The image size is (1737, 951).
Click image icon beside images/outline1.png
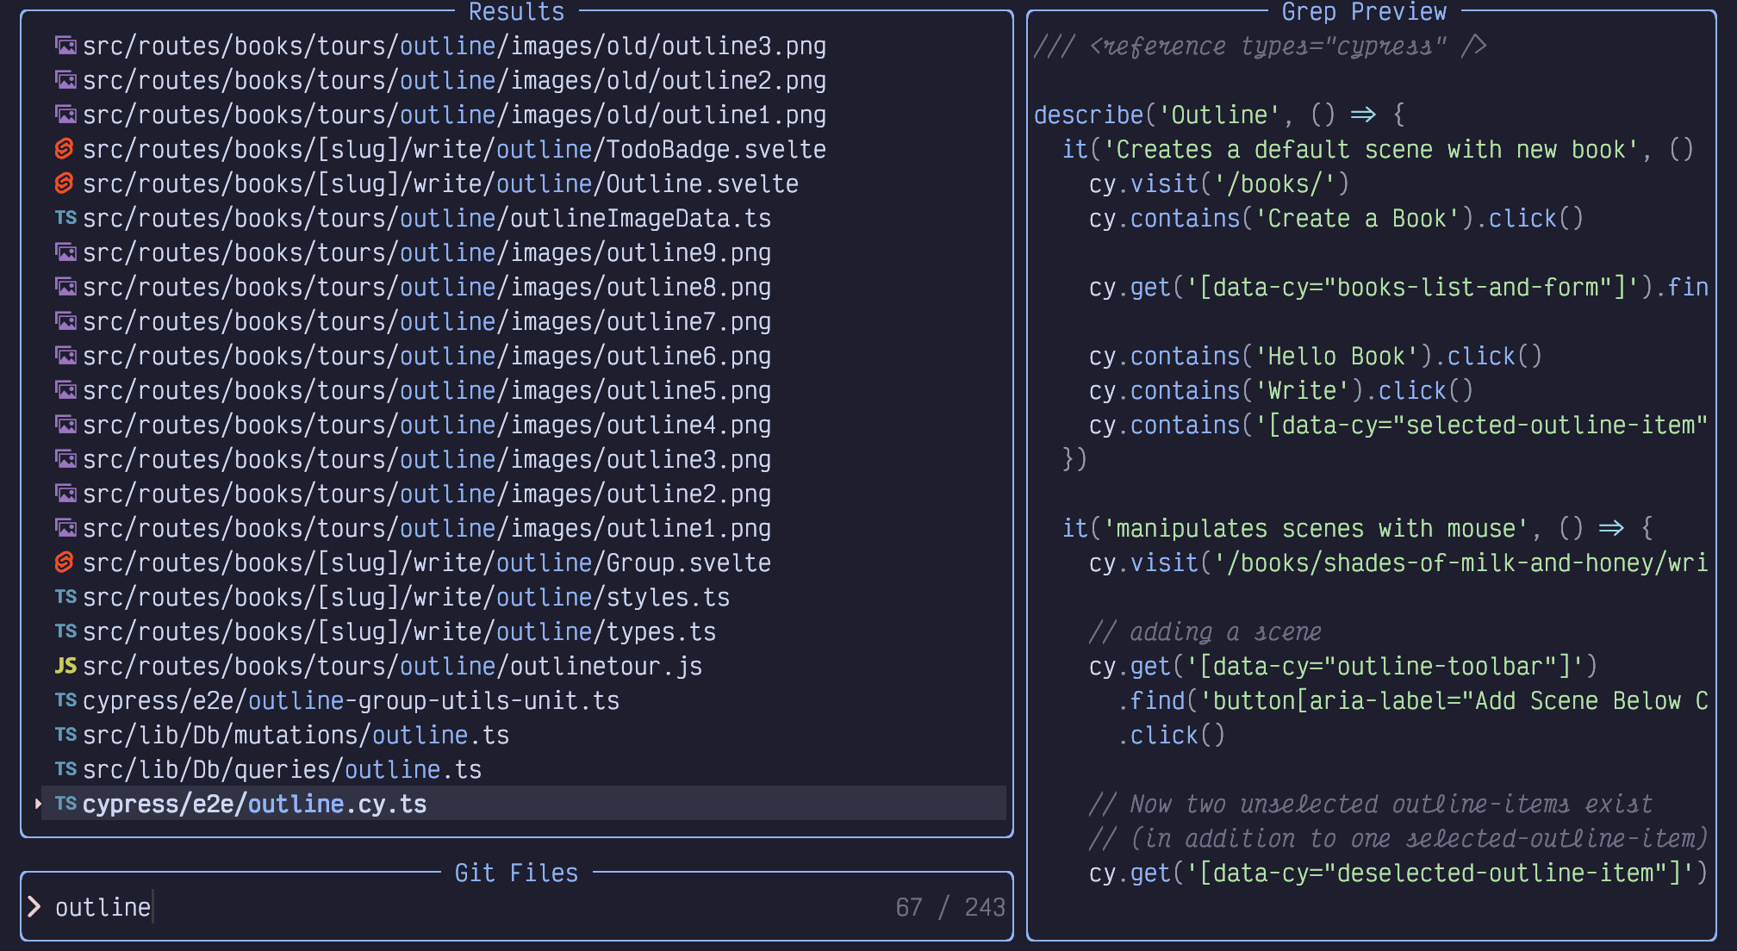(65, 528)
